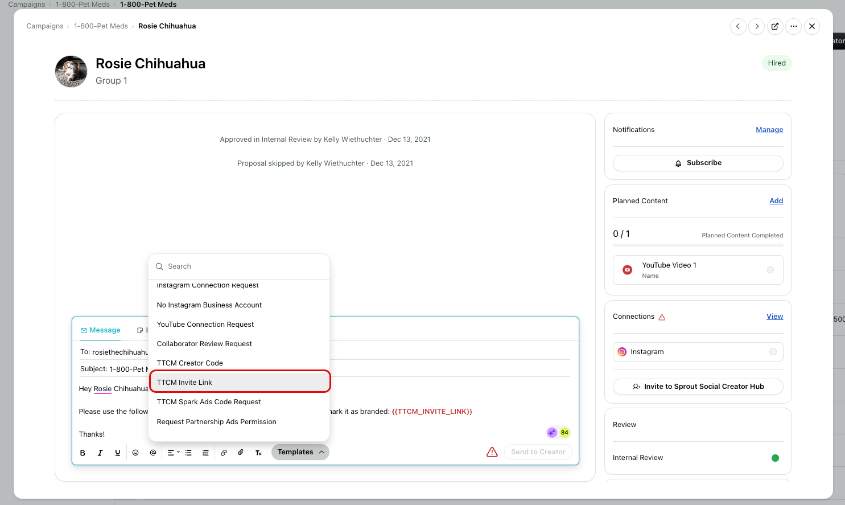Select Instagram Connection Request template
Screen dimensions: 845x505
[x=239, y=285]
